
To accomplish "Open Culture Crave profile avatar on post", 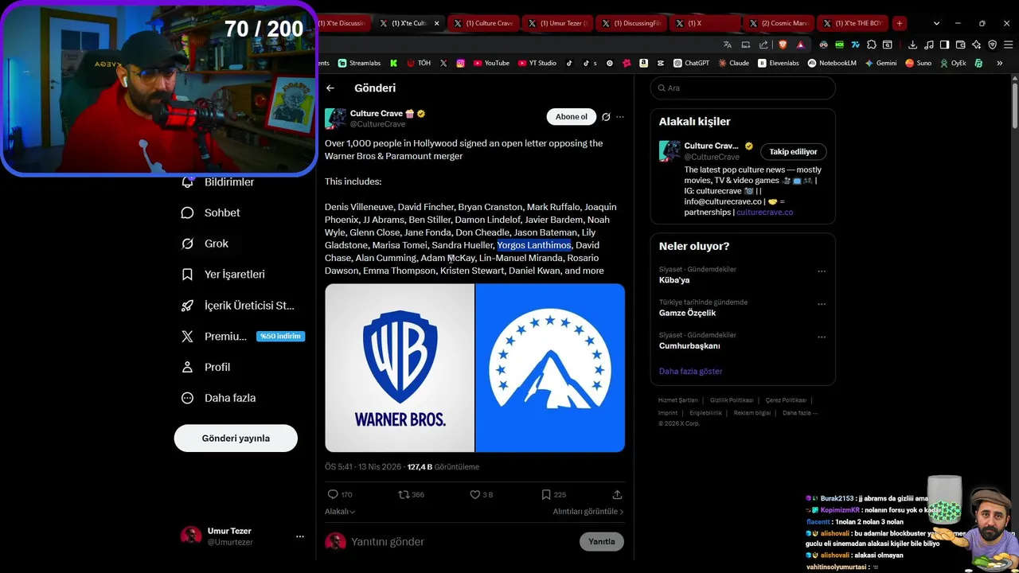I will (335, 119).
